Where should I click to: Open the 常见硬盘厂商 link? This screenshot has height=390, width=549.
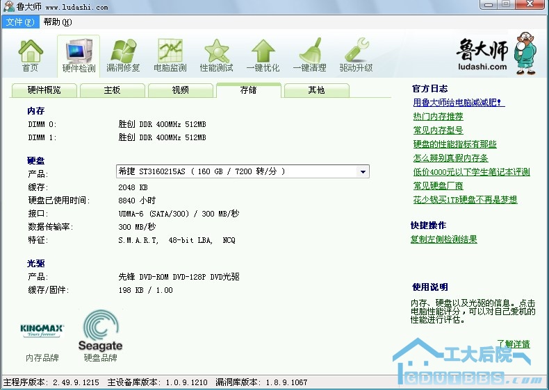coord(438,186)
